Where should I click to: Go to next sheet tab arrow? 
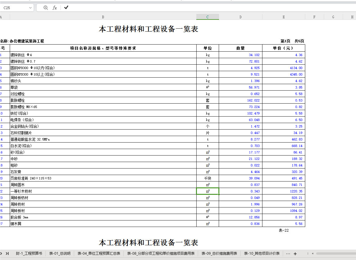click(x=1, y=254)
